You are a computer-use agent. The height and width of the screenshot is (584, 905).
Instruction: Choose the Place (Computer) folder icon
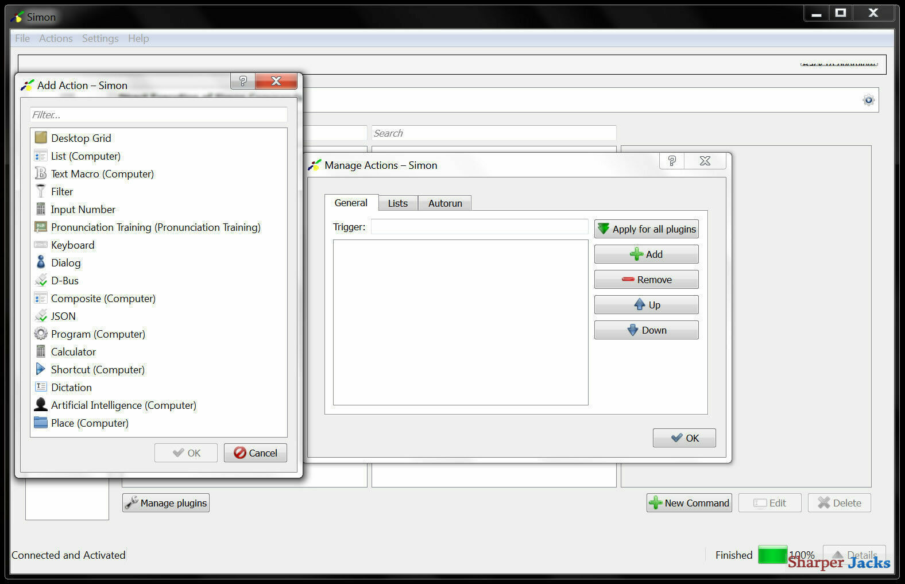click(41, 423)
